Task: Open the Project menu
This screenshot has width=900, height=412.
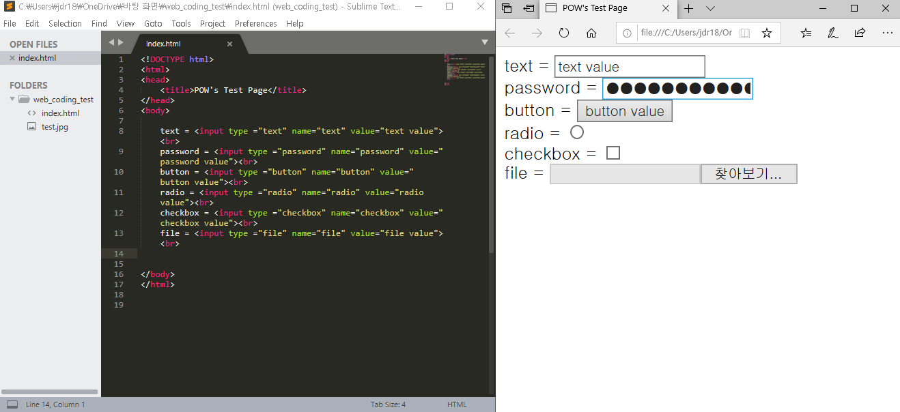Action: click(x=212, y=23)
